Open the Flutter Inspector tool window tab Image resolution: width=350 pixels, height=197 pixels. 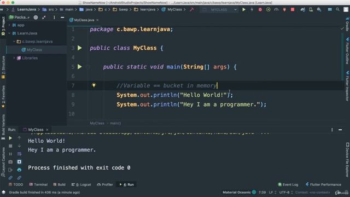[x=347, y=86]
